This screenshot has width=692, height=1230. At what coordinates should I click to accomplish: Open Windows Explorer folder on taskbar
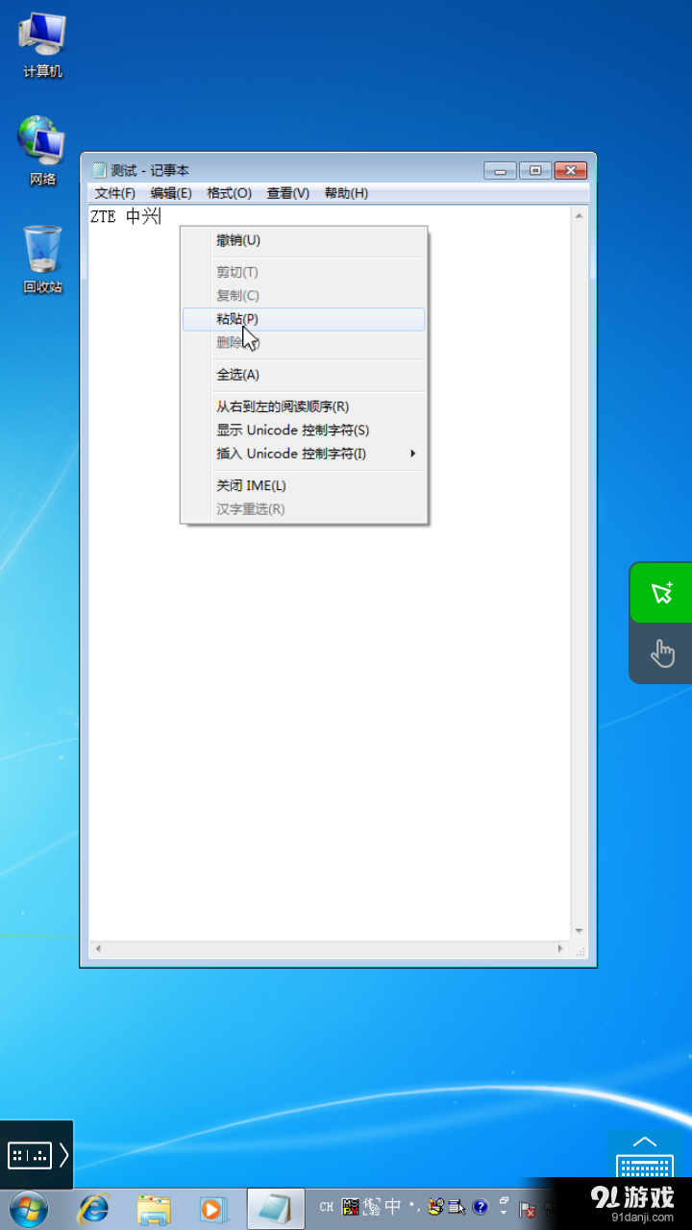tap(153, 1209)
